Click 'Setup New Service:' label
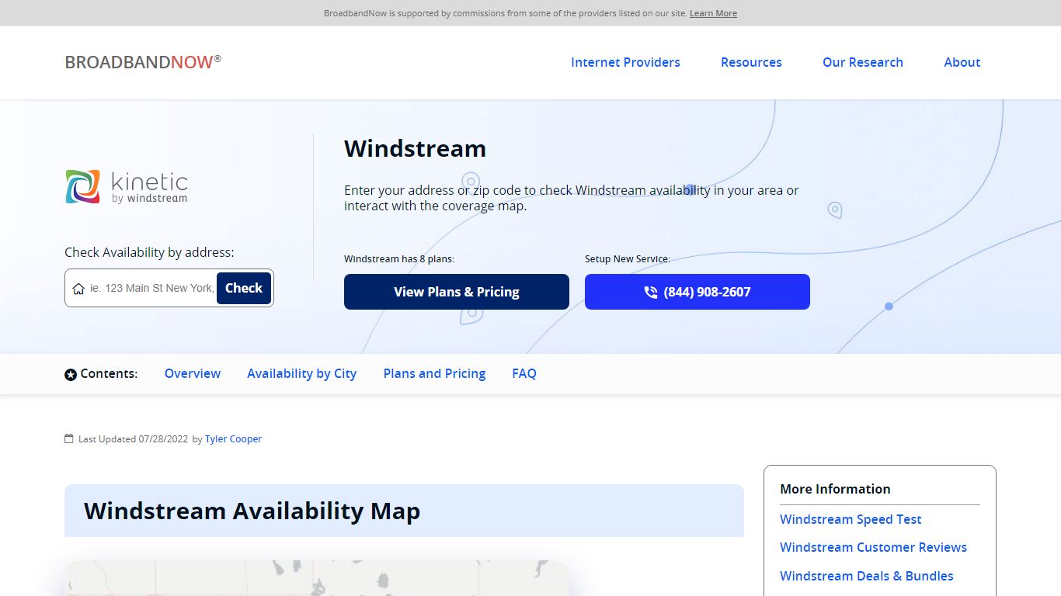This screenshot has width=1061, height=596. pos(628,258)
